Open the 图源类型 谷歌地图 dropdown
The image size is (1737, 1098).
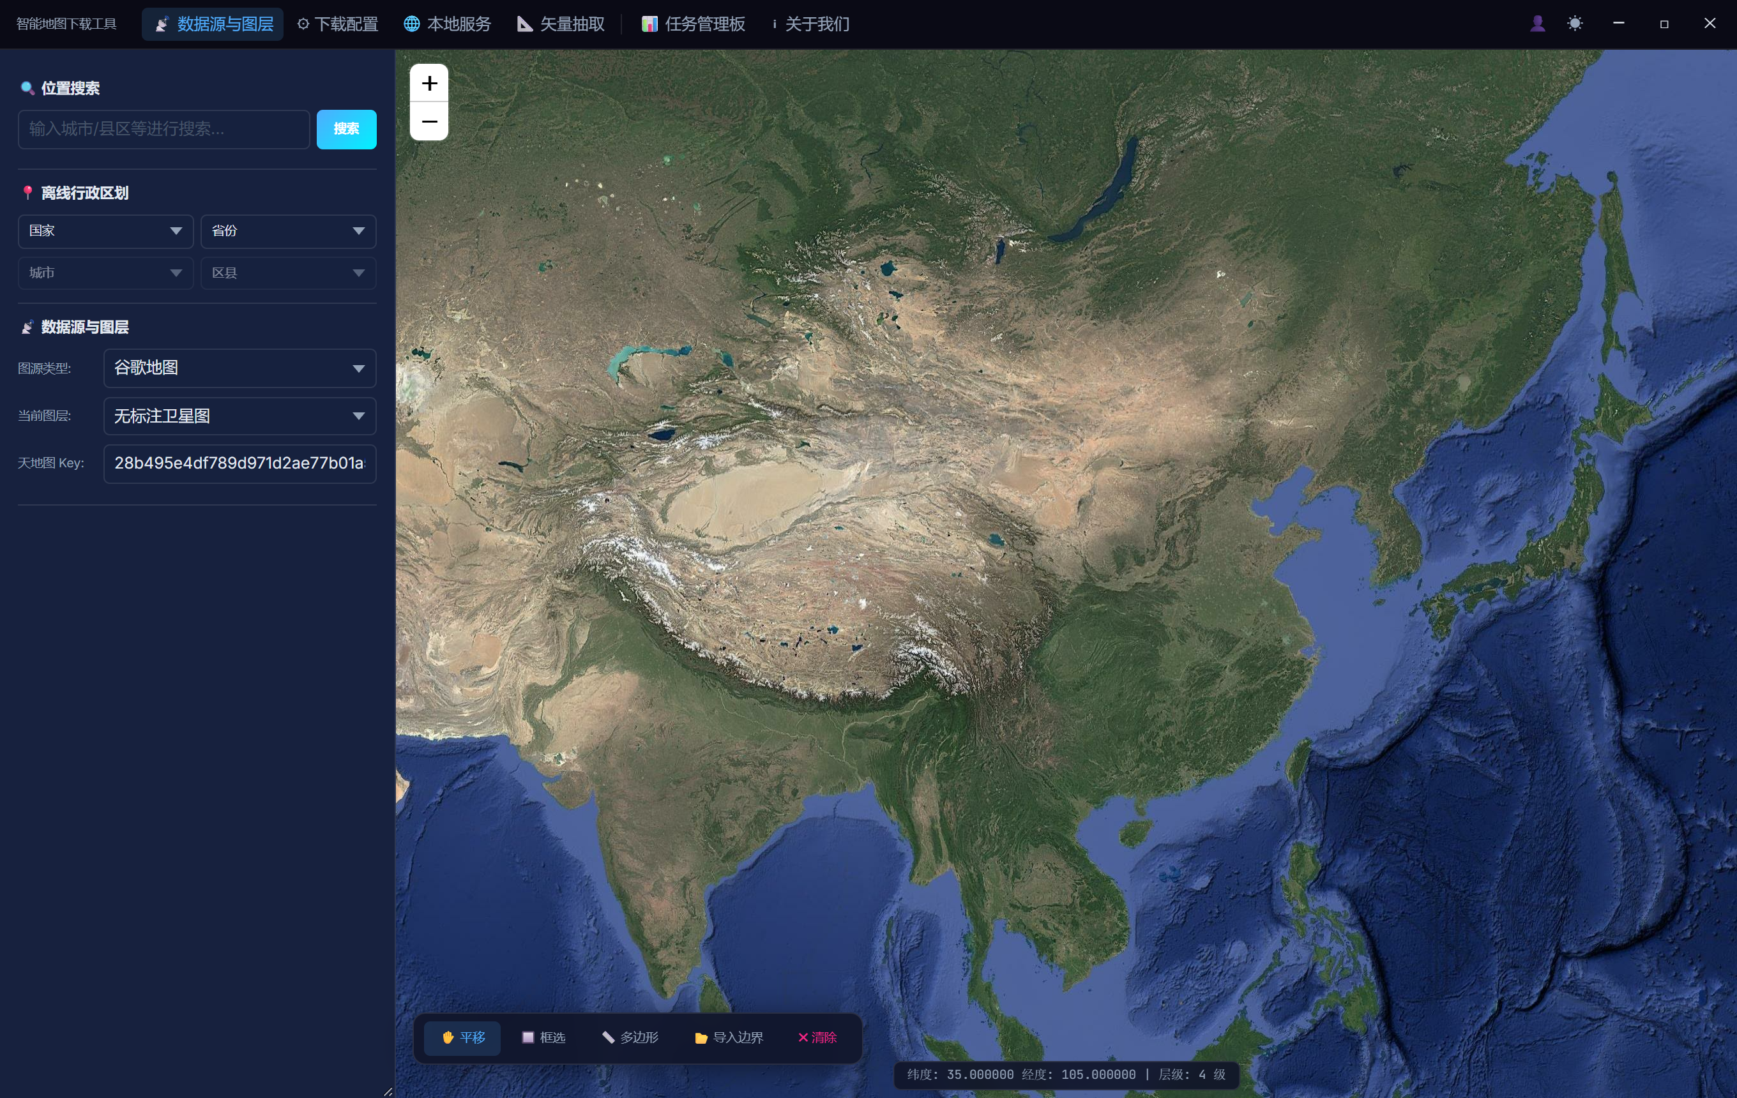[x=239, y=368]
